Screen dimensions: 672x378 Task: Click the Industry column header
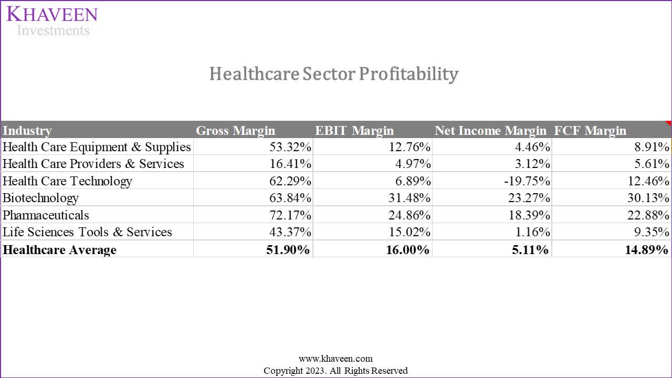click(x=27, y=130)
